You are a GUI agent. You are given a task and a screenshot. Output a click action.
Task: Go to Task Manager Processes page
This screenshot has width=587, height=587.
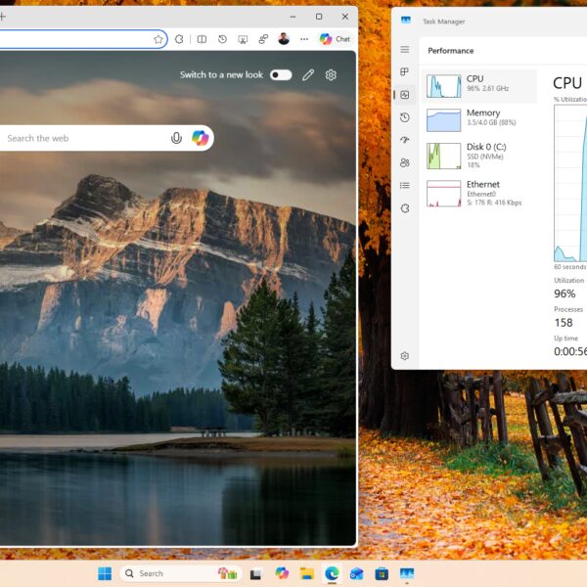coord(405,71)
